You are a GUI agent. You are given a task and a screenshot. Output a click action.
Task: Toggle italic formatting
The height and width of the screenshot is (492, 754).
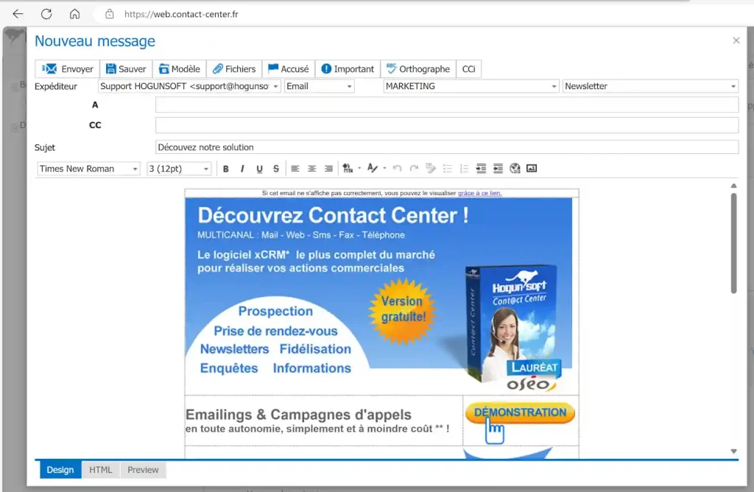click(x=242, y=169)
